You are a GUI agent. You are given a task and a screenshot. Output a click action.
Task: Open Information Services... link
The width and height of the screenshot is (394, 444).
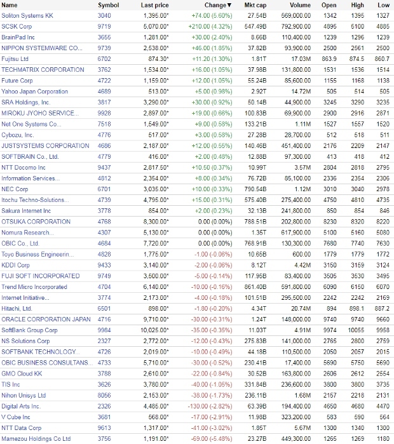click(x=31, y=178)
